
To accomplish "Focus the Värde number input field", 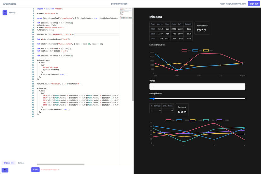I will [197, 86].
